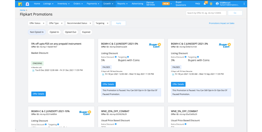
Task: Click WNE_5%_OFF_COMBAT offer title
Action: [184, 111]
